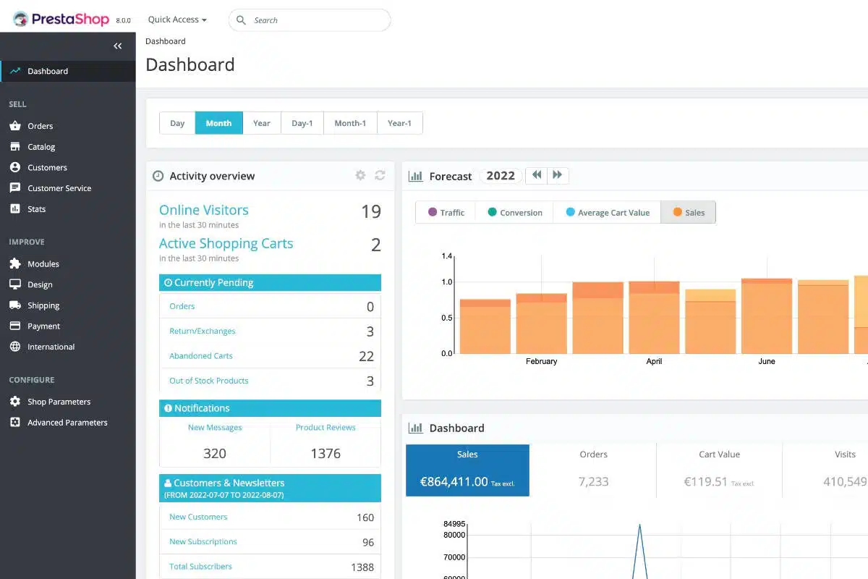Toggle Average Cart Value chart series
The width and height of the screenshot is (868, 579).
pos(607,212)
